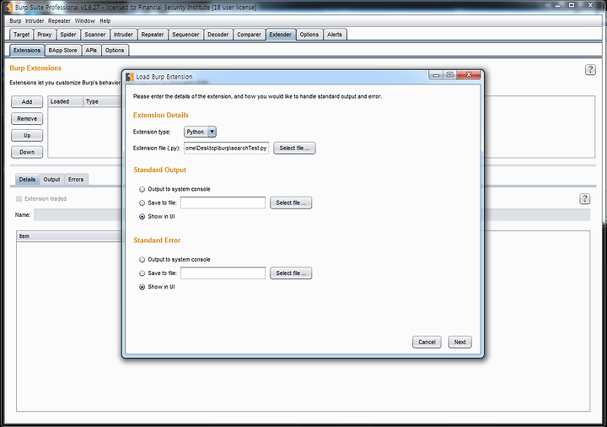This screenshot has width=607, height=427.
Task: Switch to the Alerts tab
Action: [x=335, y=35]
